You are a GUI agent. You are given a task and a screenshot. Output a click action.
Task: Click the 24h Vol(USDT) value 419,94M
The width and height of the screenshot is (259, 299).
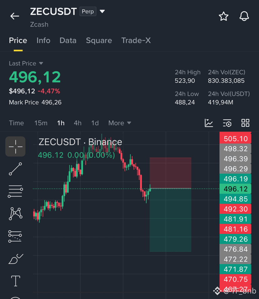tap(220, 102)
